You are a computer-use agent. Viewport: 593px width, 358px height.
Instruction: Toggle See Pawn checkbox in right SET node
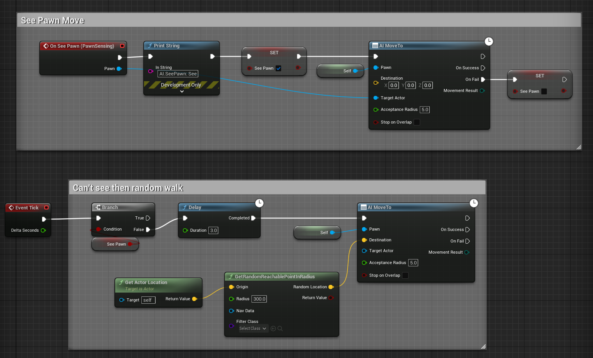pyautogui.click(x=544, y=91)
